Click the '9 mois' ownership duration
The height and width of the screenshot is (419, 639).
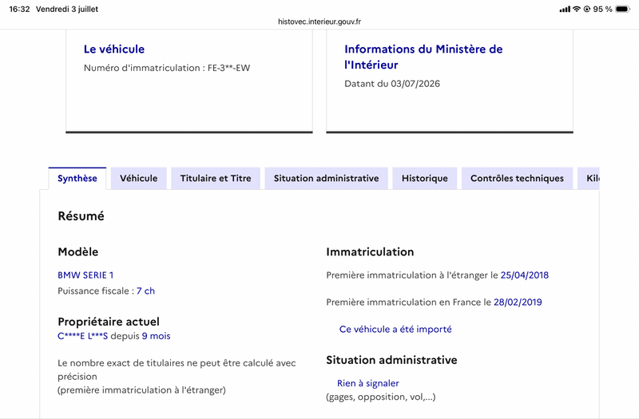pyautogui.click(x=156, y=336)
